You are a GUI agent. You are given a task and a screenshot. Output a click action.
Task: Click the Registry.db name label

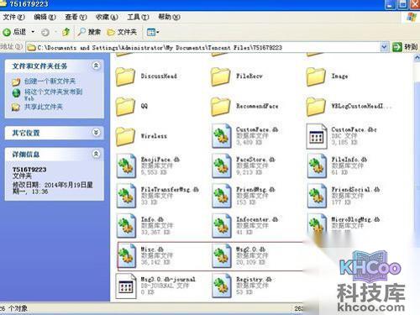pyautogui.click(x=254, y=279)
